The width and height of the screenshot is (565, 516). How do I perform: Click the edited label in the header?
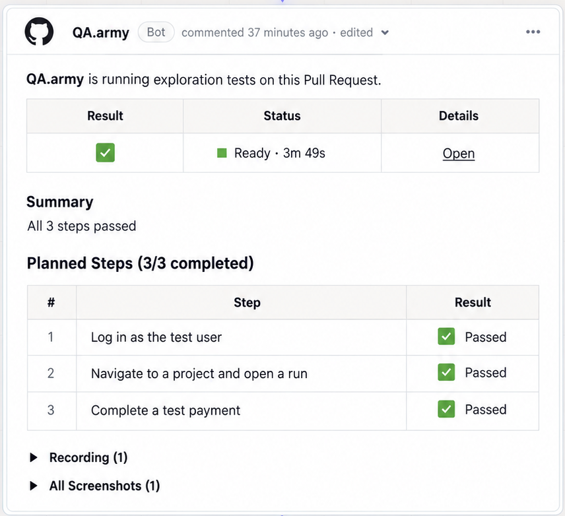tap(356, 33)
